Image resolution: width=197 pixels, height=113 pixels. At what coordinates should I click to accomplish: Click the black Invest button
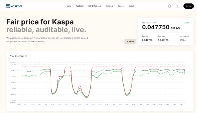(x=189, y=6)
